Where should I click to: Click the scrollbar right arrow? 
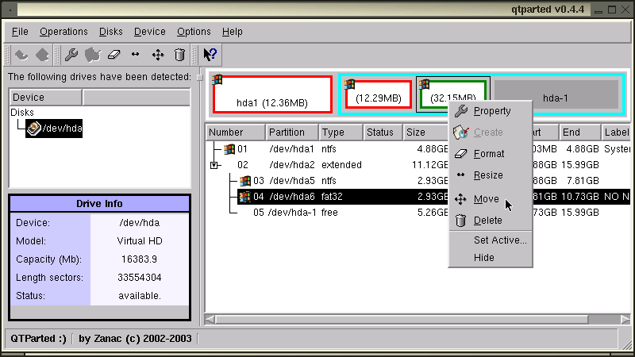tap(625, 320)
